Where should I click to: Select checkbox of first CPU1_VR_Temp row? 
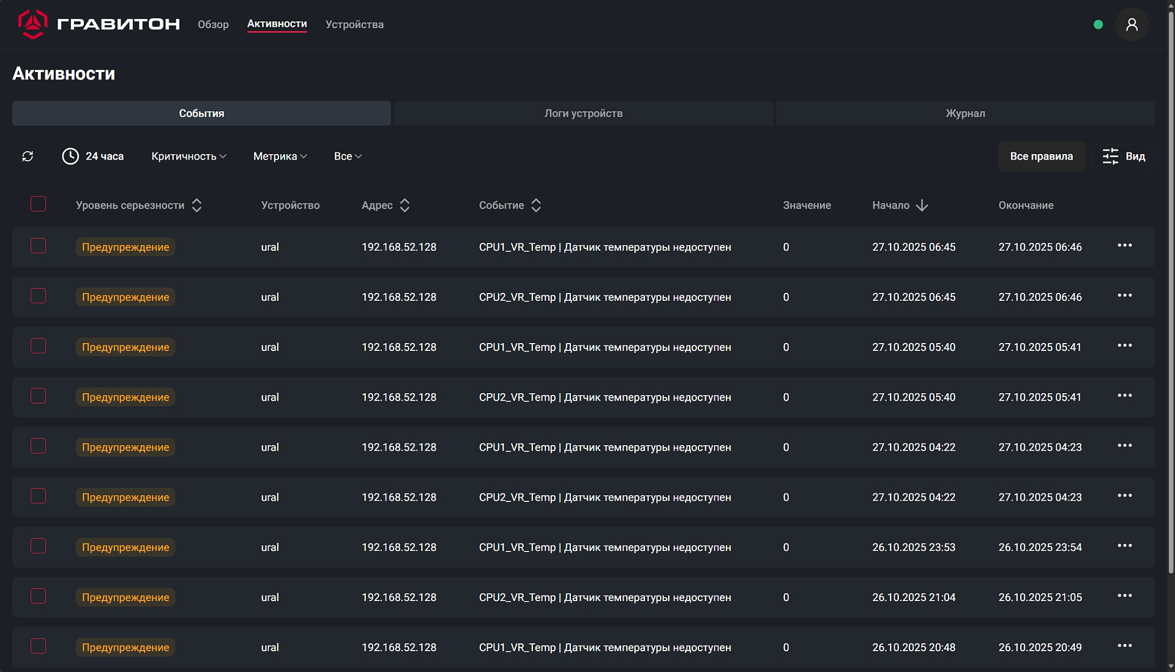point(38,246)
